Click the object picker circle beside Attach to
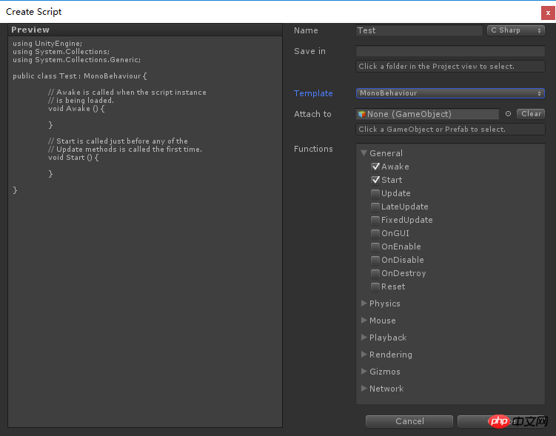 (x=508, y=114)
